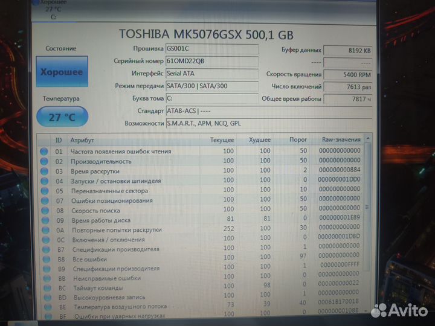This screenshot has width=435, height=326.
Task: Select the Переназначенные сектора row
Action: coord(201,190)
